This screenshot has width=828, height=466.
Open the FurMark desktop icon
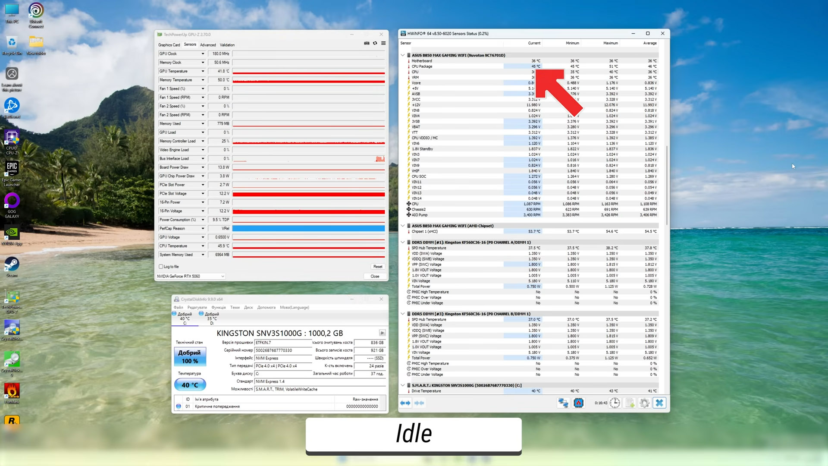[x=12, y=394]
